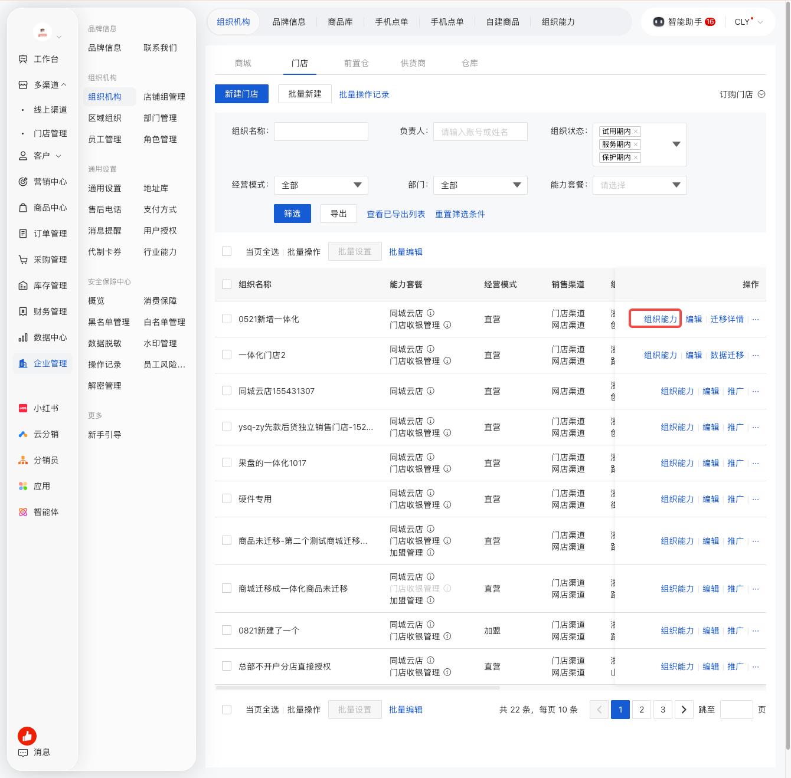Open 批量操作记录 link
The image size is (791, 778).
tap(364, 94)
